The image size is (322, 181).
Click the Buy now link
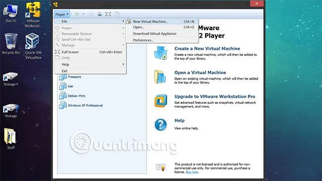point(192,172)
